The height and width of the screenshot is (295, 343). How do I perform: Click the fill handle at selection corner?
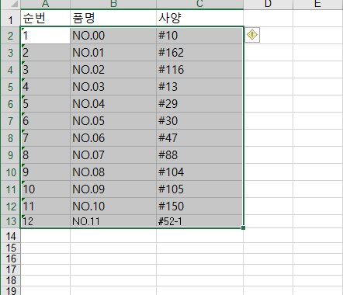243,227
